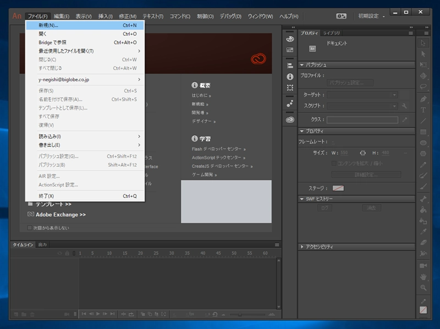Viewport: 440px width, 329px height.
Task: Collapse the SWF ヒストリー section
Action: [x=302, y=199]
